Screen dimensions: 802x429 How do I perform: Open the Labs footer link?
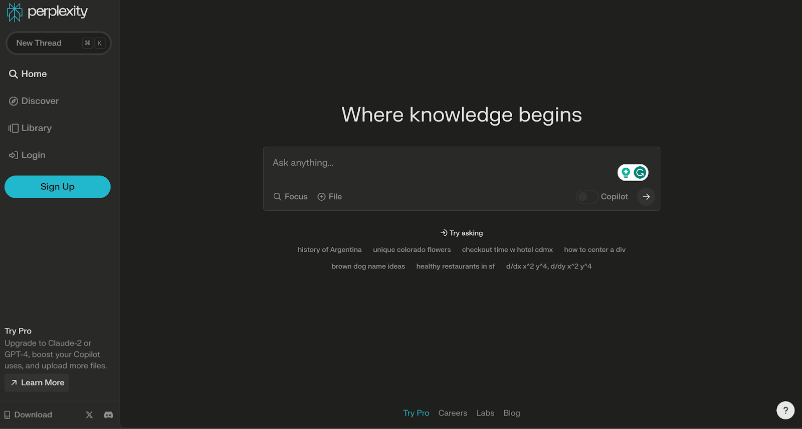pyautogui.click(x=485, y=413)
